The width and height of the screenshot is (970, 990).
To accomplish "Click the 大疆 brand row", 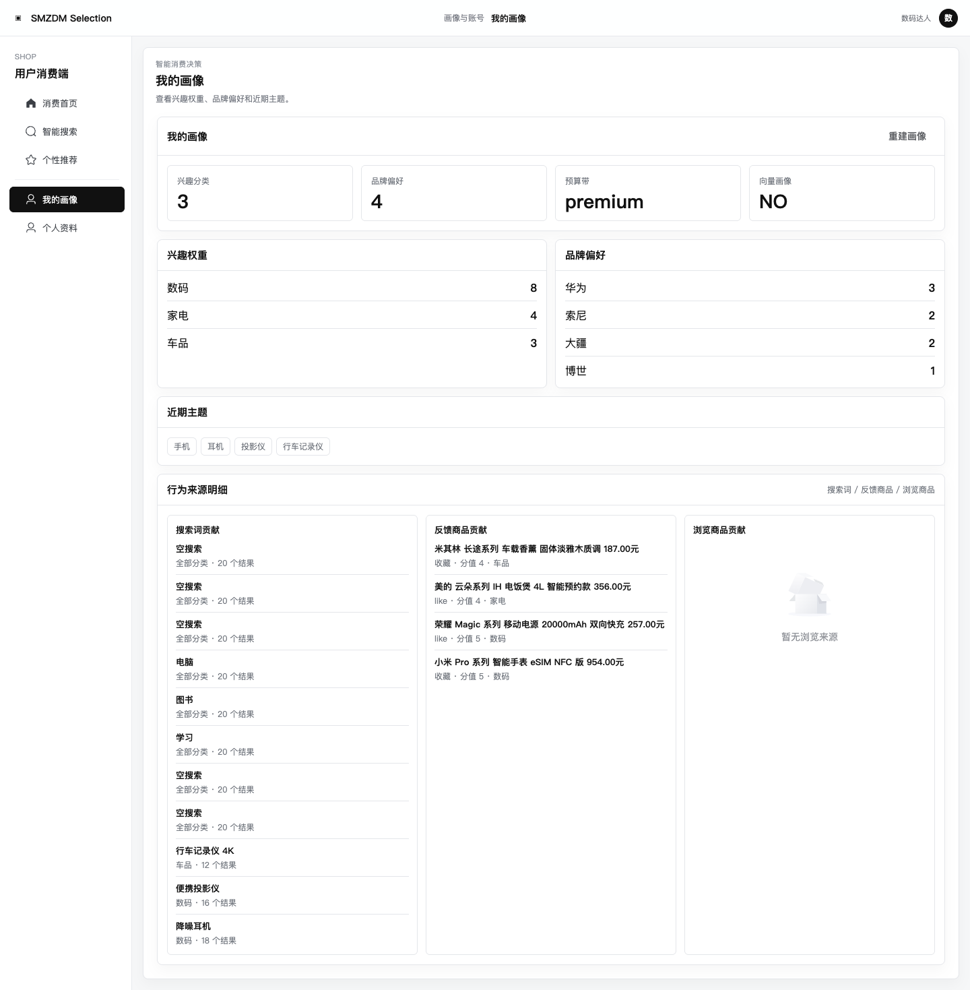I will point(750,343).
